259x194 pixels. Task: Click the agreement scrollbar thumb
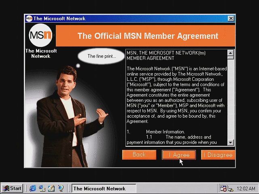click(x=230, y=57)
